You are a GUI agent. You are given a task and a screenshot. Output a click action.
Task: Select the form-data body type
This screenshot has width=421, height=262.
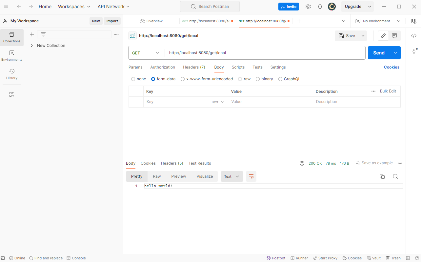(x=153, y=79)
